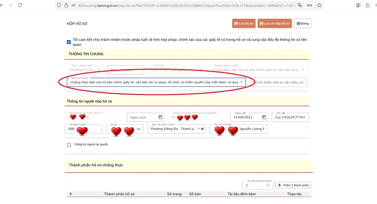
Task: Open calendar picker in Ngày cấp field
Action: click(x=264, y=117)
